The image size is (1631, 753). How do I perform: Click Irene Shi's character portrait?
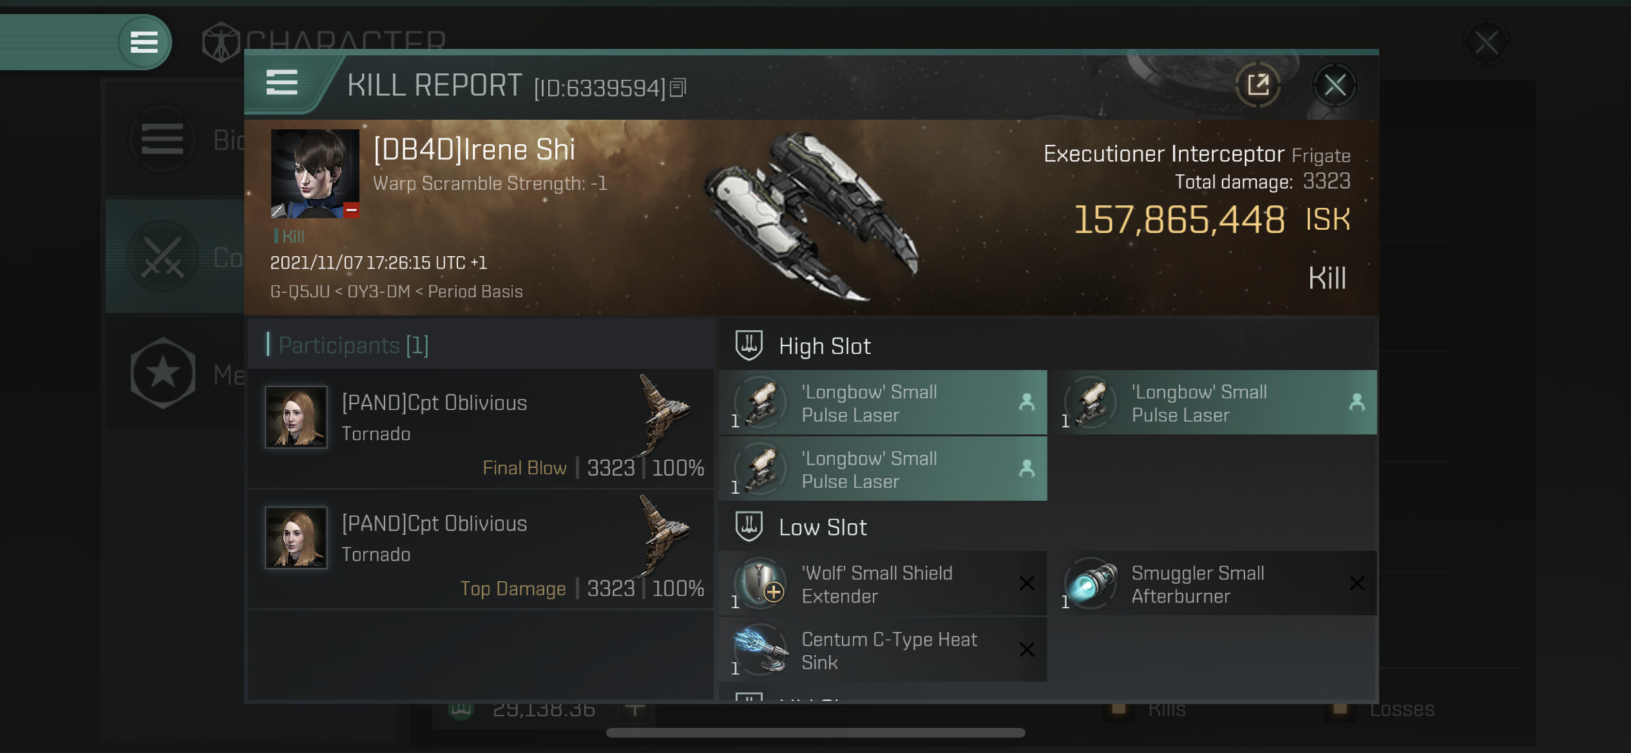point(315,174)
